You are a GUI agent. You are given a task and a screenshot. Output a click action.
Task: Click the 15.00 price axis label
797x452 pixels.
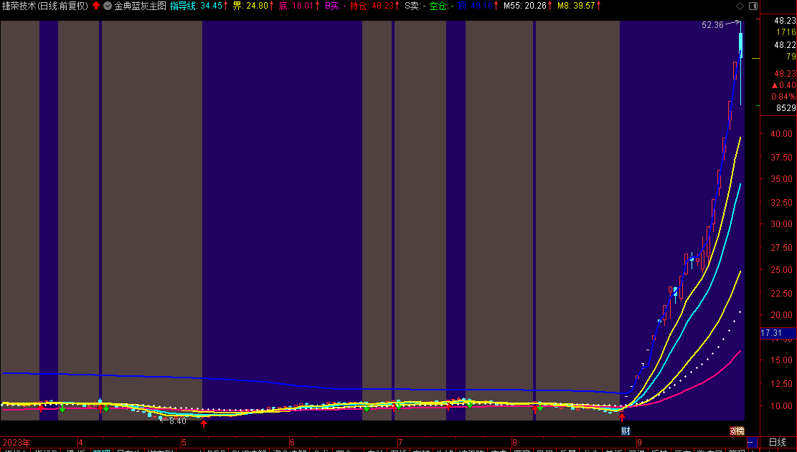[782, 360]
